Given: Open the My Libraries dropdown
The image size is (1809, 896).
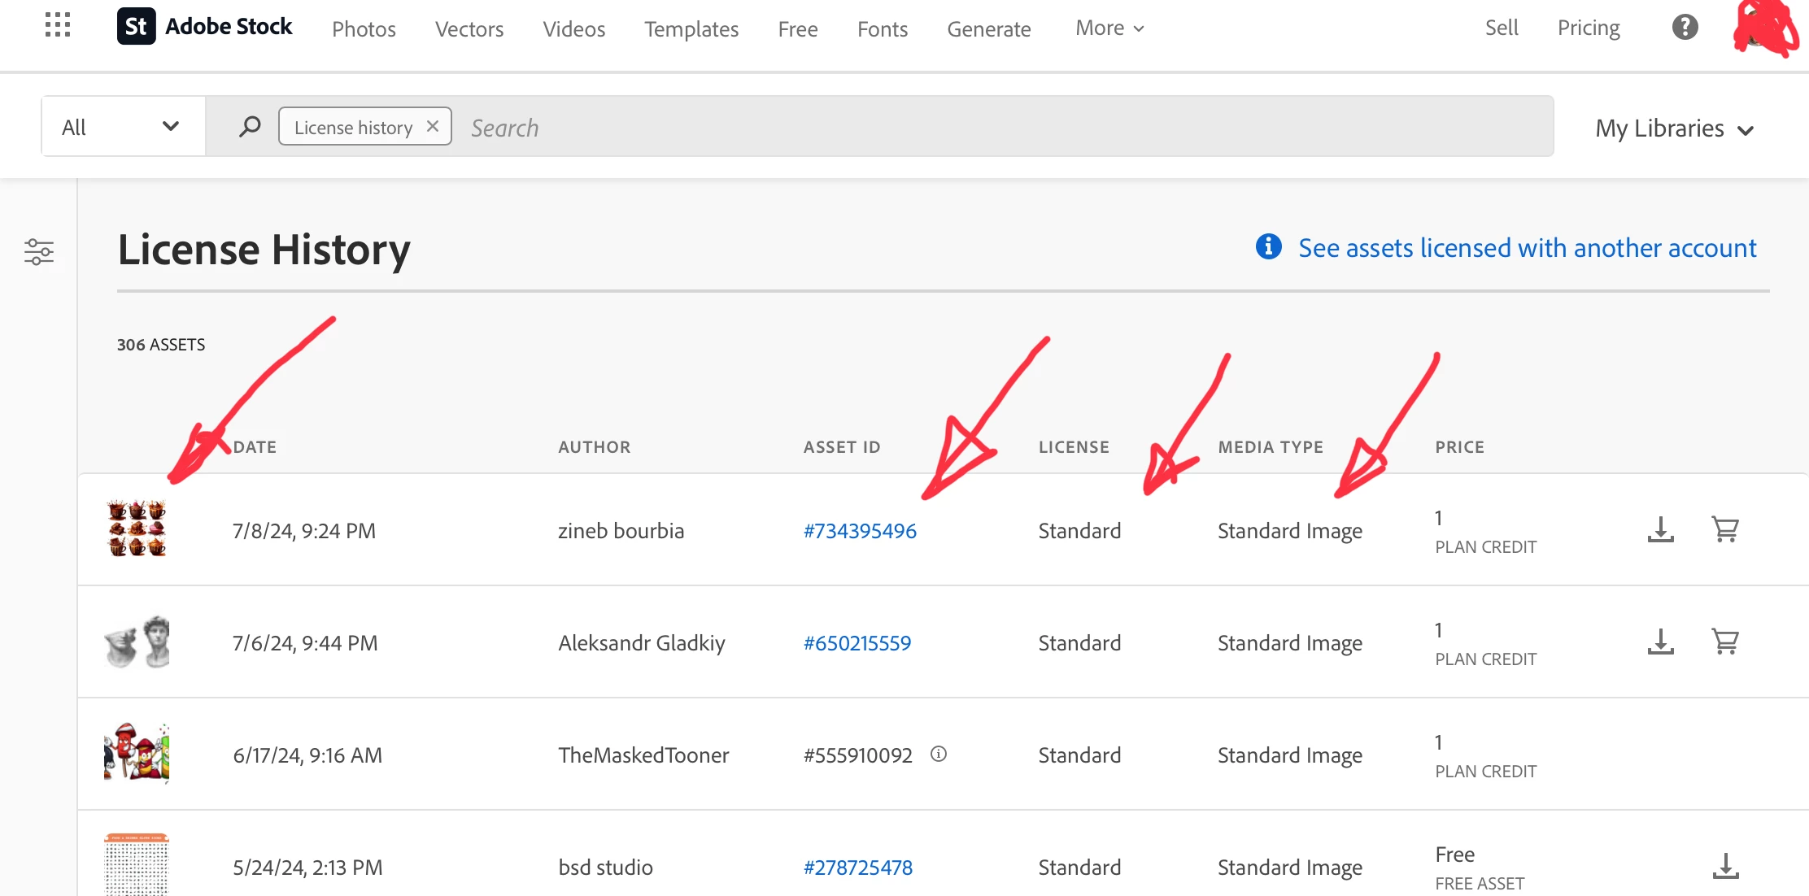Looking at the screenshot, I should pyautogui.click(x=1674, y=129).
